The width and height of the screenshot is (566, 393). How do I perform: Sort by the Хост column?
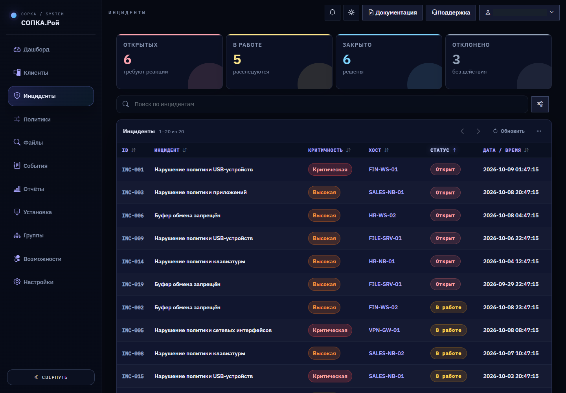click(x=379, y=150)
